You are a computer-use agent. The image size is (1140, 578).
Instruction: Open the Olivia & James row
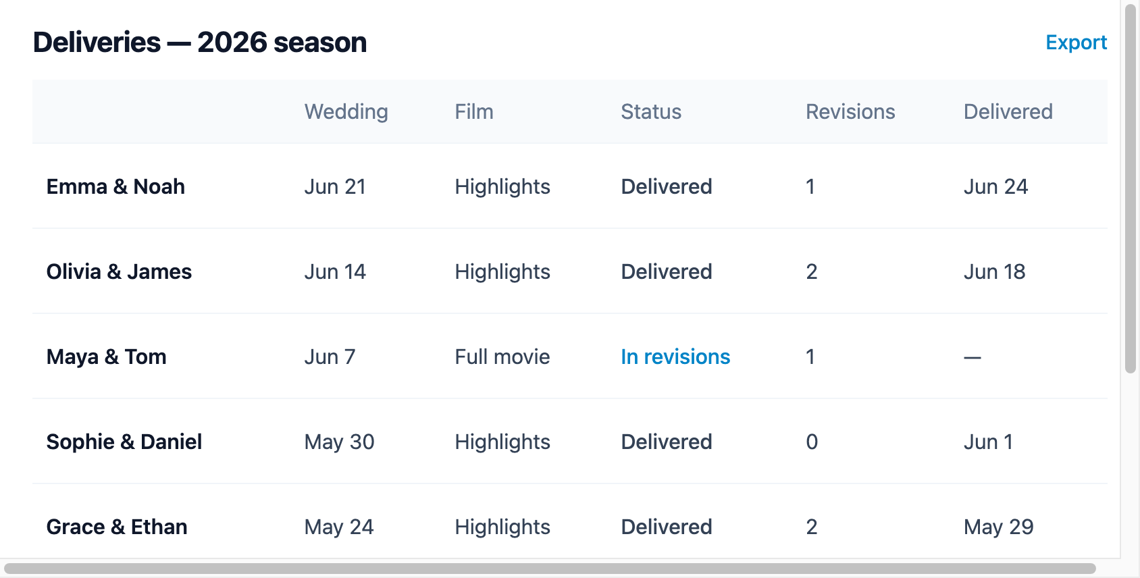click(570, 271)
